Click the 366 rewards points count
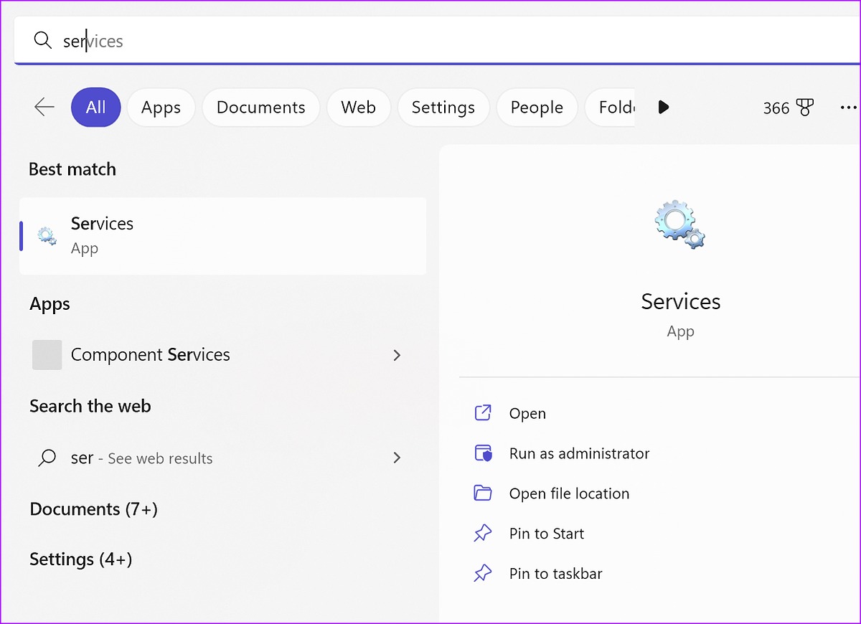 point(776,108)
